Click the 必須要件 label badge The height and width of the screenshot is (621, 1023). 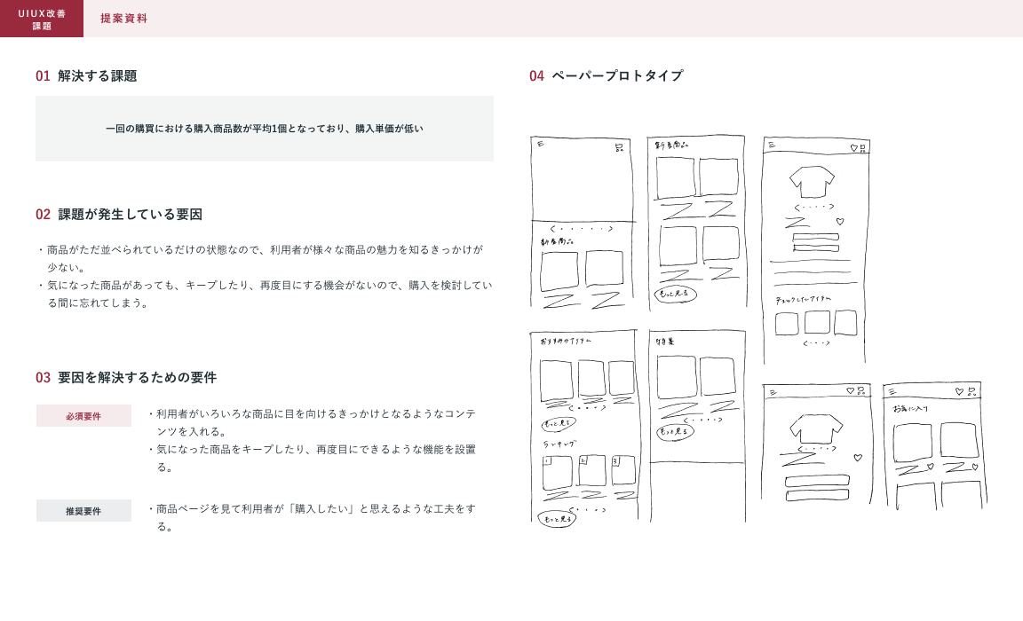(x=83, y=416)
